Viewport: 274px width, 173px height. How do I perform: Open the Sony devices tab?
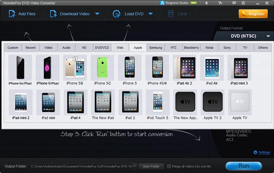click(227, 48)
